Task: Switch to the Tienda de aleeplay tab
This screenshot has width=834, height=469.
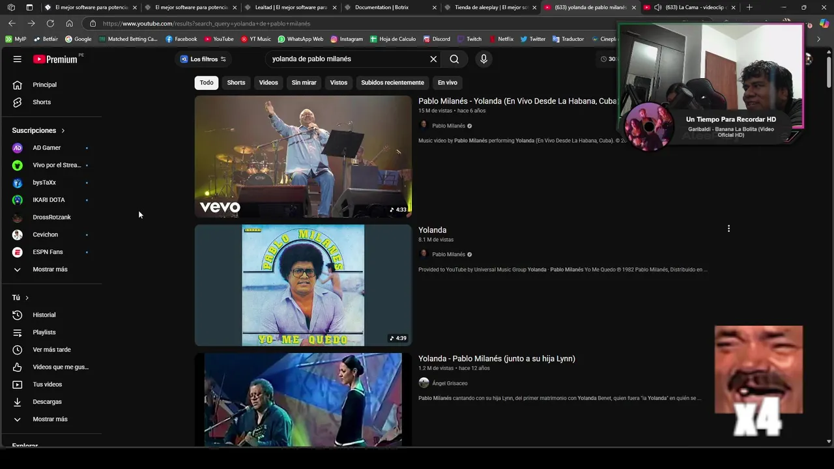Action: pyautogui.click(x=490, y=7)
